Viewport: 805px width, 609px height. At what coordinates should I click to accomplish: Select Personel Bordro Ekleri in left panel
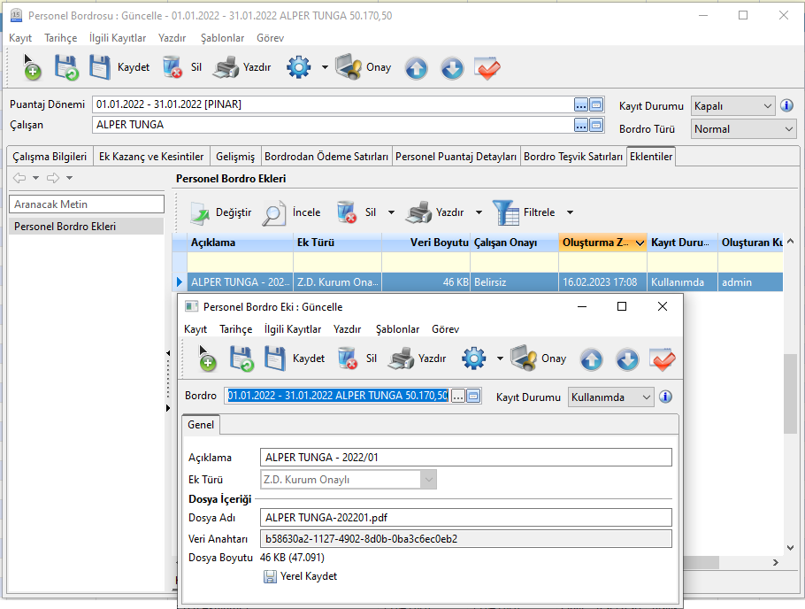pyautogui.click(x=65, y=227)
